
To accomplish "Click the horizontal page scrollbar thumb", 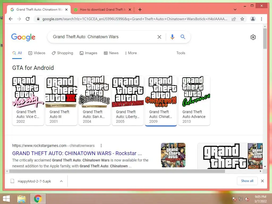I will [x=117, y=171].
